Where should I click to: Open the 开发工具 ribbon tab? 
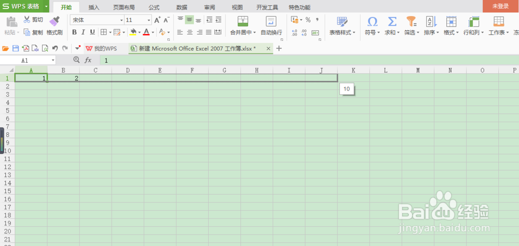[x=267, y=7]
